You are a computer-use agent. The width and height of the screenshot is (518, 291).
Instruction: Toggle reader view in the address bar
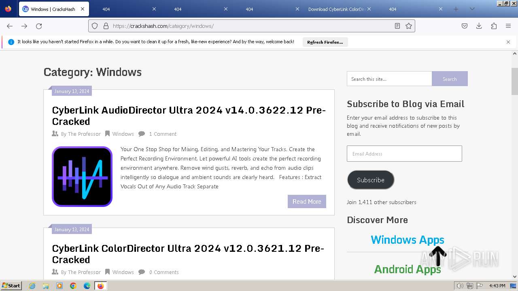tap(397, 26)
